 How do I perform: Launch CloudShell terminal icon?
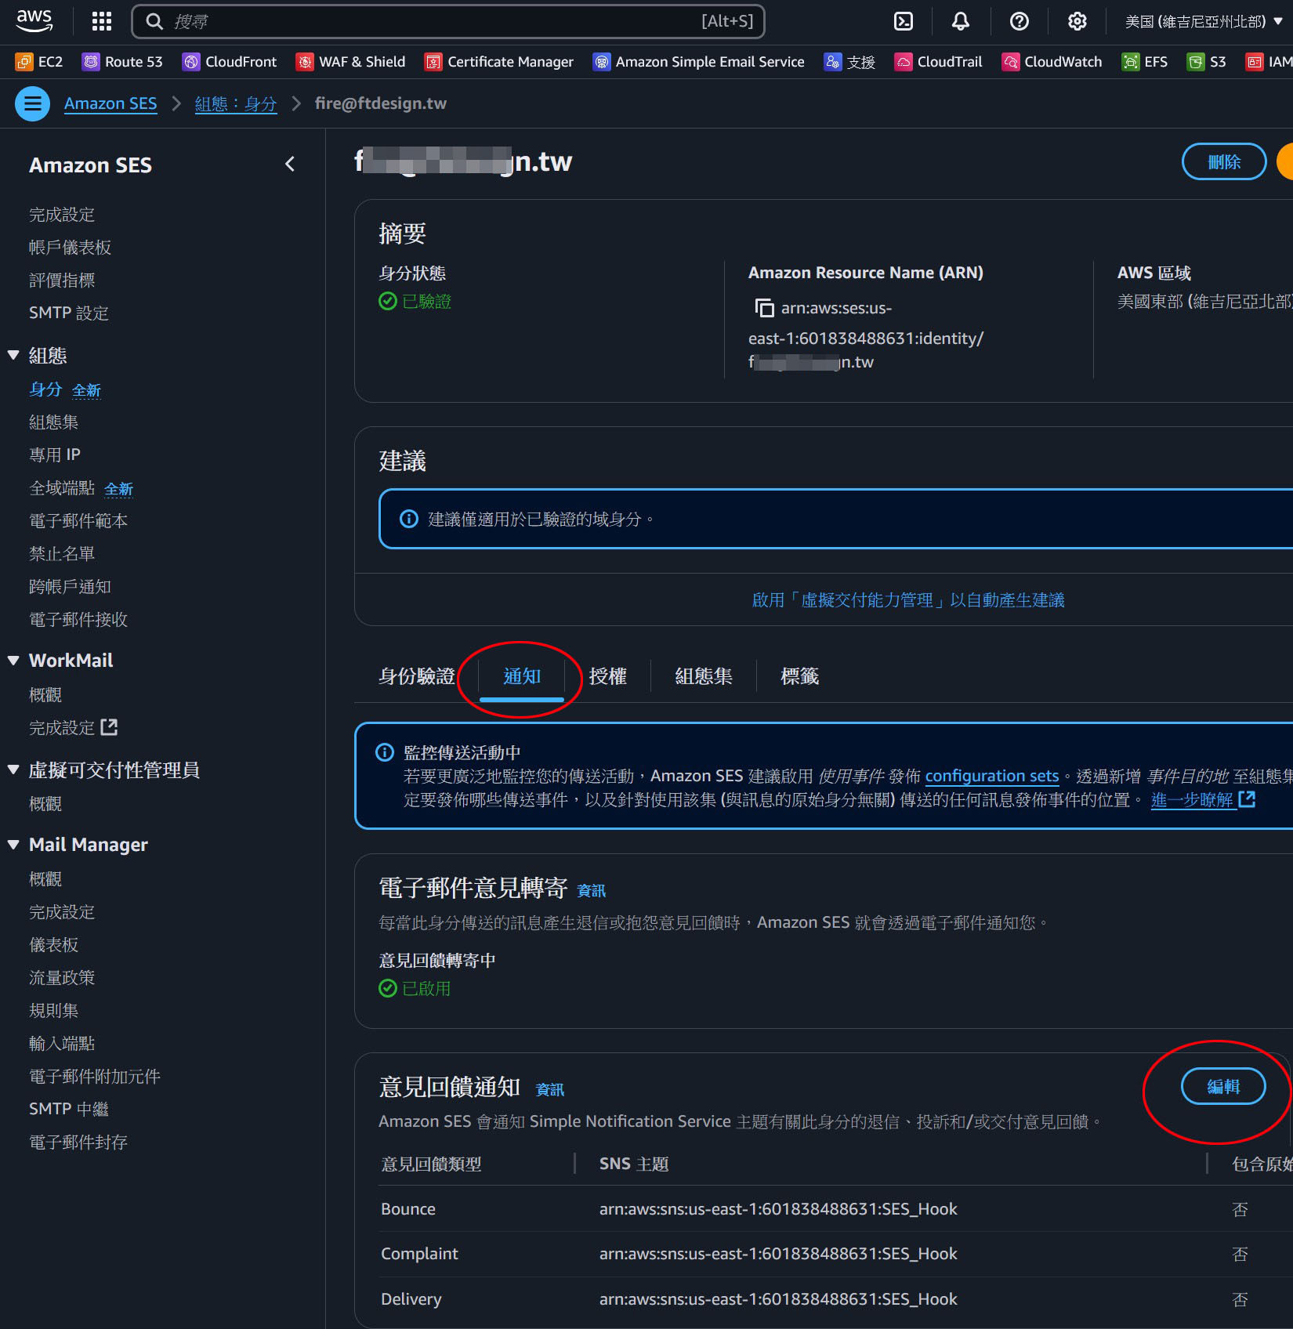904,21
